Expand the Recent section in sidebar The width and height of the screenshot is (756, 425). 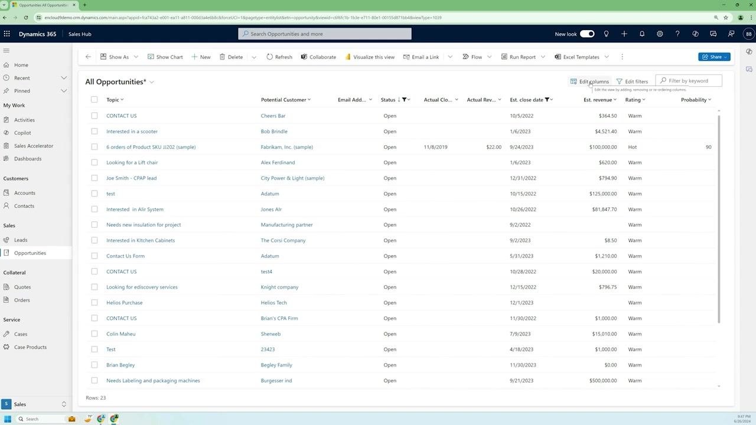coord(64,78)
